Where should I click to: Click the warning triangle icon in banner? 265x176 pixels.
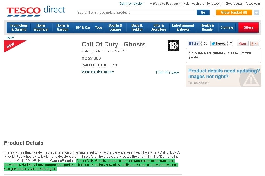click(250, 79)
